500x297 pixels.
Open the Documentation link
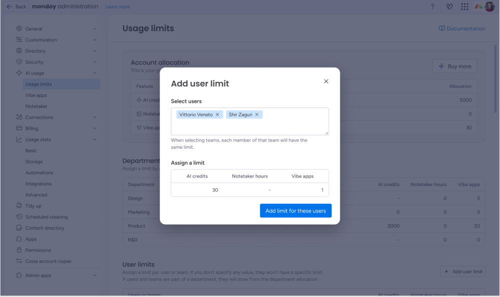click(x=461, y=28)
